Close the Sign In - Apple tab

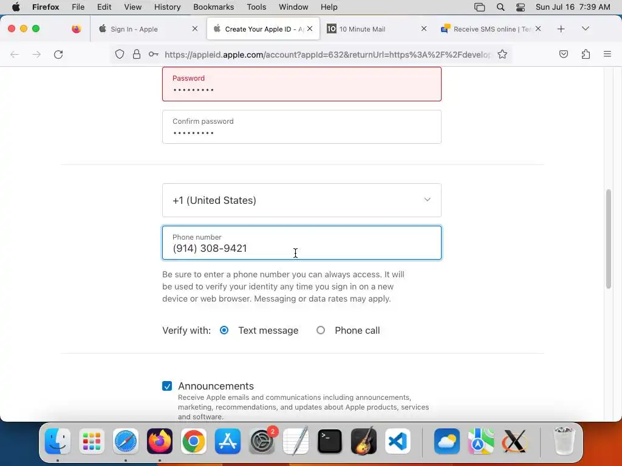pyautogui.click(x=195, y=29)
